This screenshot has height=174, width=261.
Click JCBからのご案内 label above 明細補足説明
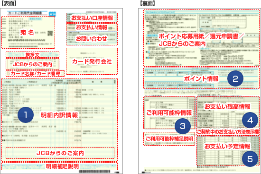pyautogui.click(x=60, y=153)
